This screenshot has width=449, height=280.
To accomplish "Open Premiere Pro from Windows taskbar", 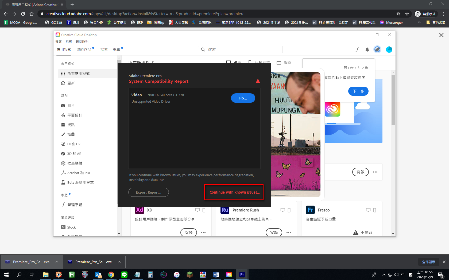I will click(242, 274).
